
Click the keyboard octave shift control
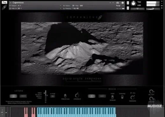click(2, 112)
